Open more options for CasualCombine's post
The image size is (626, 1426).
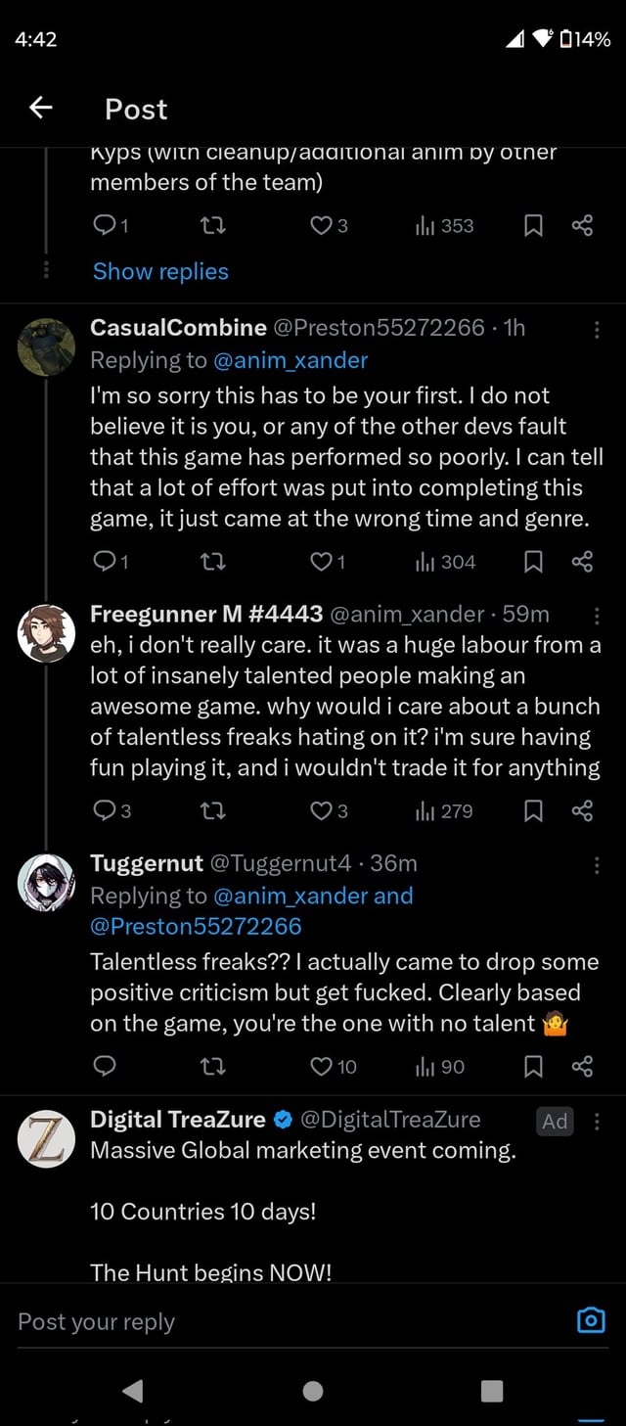[x=598, y=330]
